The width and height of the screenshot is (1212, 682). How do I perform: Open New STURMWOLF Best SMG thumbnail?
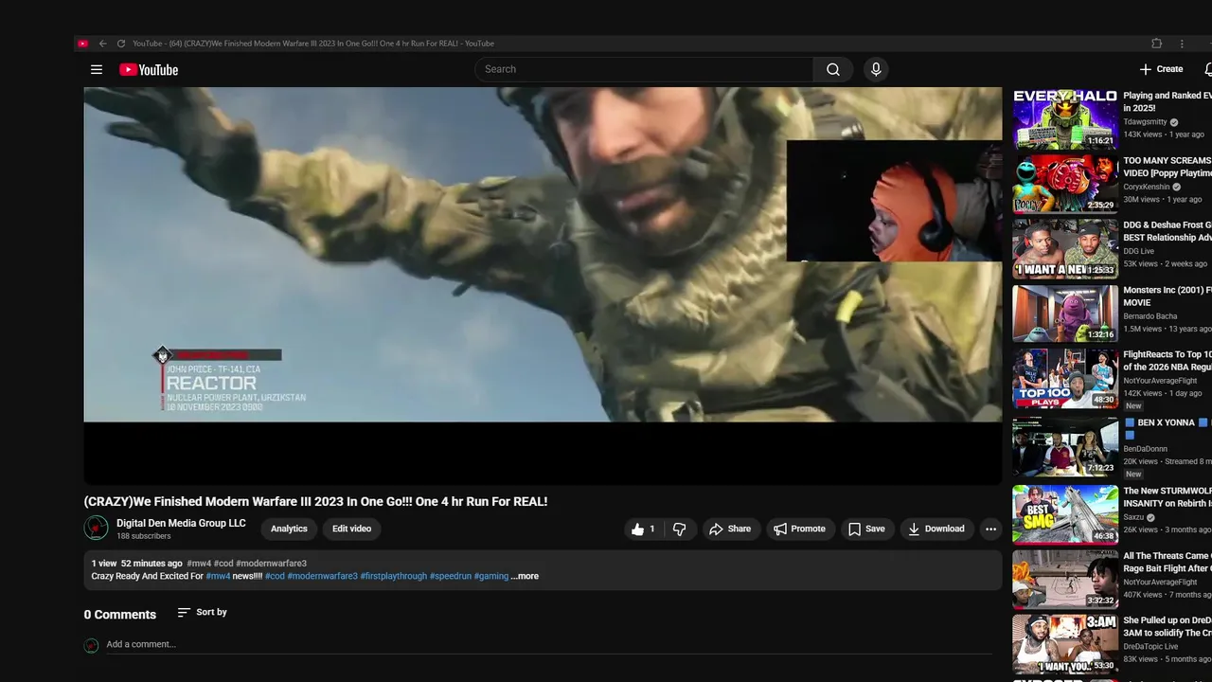click(1065, 514)
